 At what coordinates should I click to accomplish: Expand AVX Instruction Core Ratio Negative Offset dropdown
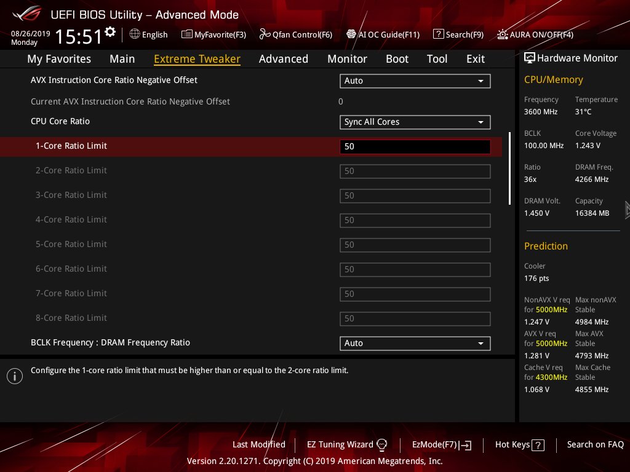point(415,81)
